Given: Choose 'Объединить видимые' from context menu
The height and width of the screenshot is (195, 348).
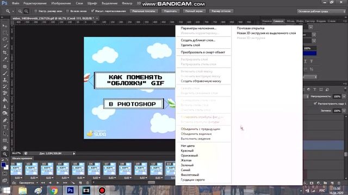Looking at the screenshot, I should click(x=196, y=134).
